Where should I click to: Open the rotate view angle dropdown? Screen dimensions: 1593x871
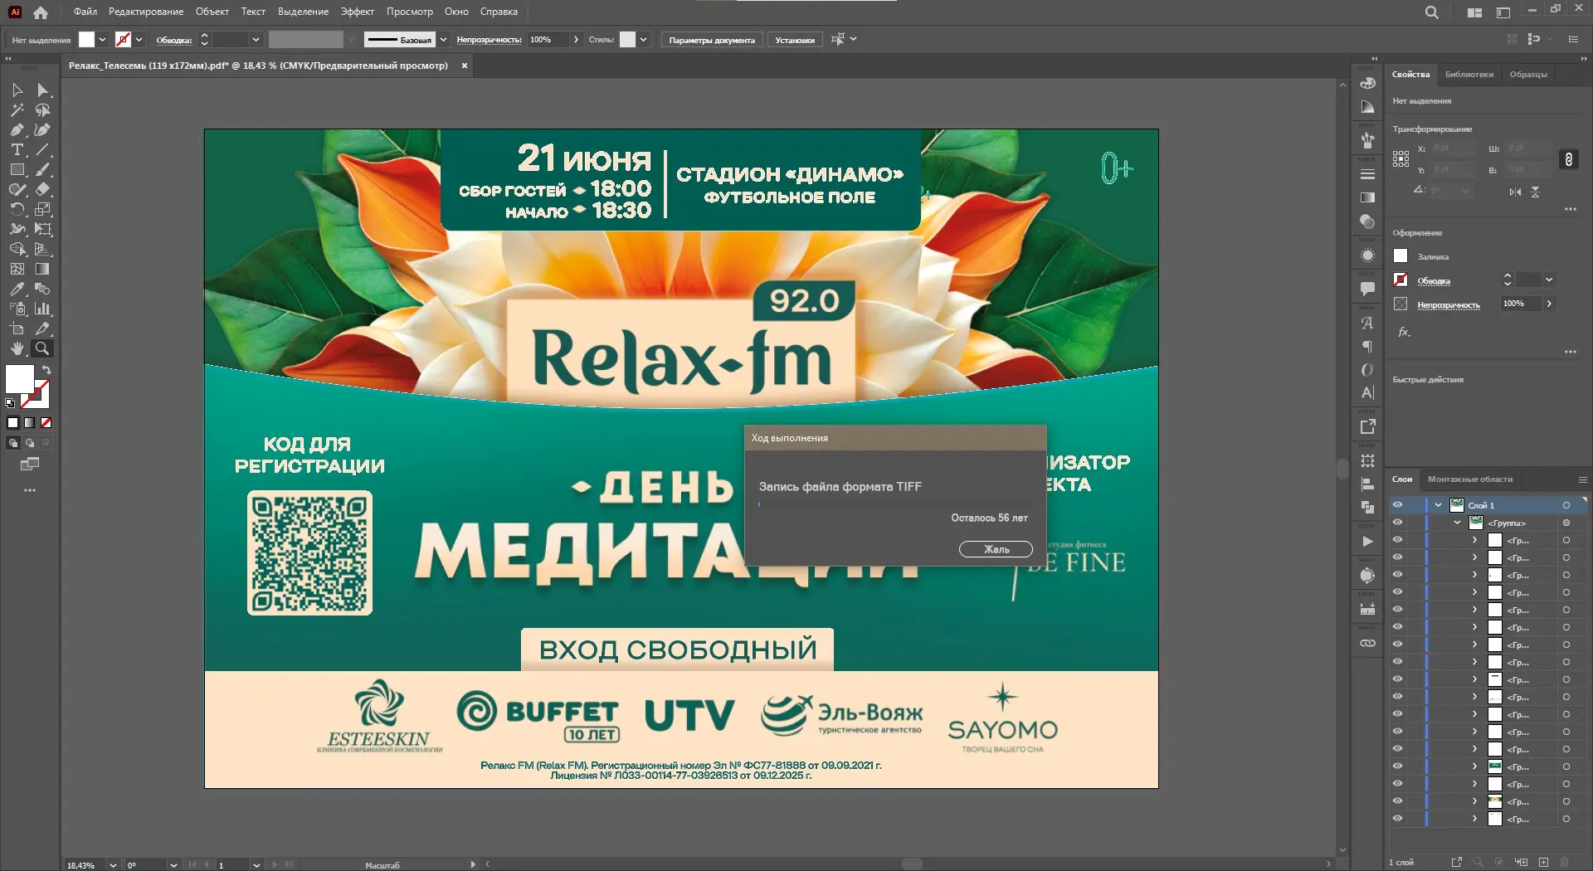(173, 865)
